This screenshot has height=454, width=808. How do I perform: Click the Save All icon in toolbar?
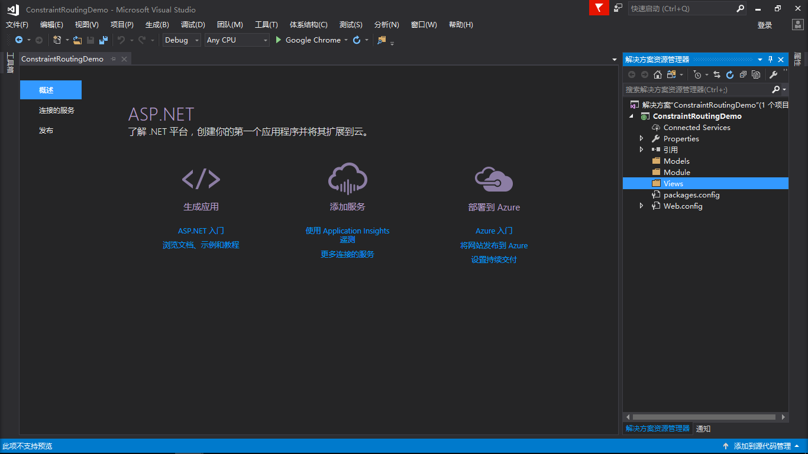(x=103, y=40)
